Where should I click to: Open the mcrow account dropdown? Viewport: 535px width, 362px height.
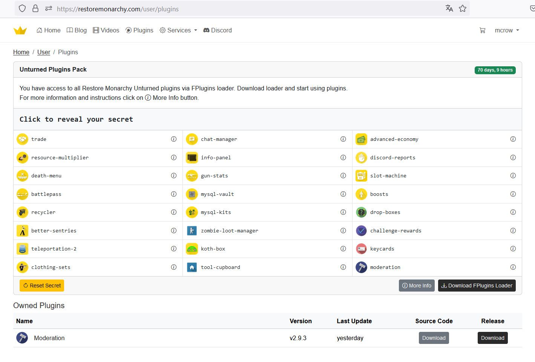coord(507,30)
